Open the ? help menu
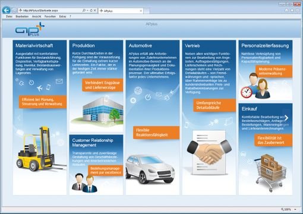The image size is (303, 214). (x=70, y=17)
